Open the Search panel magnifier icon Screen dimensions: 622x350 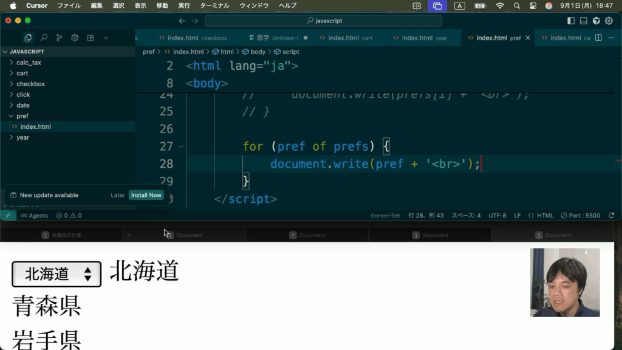(x=44, y=38)
